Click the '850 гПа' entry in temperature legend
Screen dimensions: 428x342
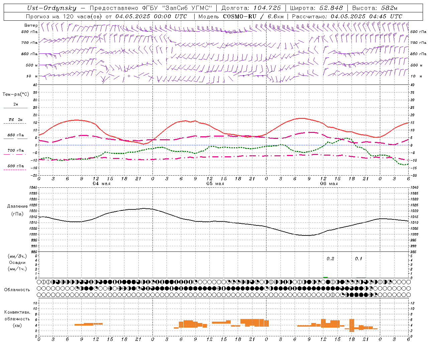16,135
